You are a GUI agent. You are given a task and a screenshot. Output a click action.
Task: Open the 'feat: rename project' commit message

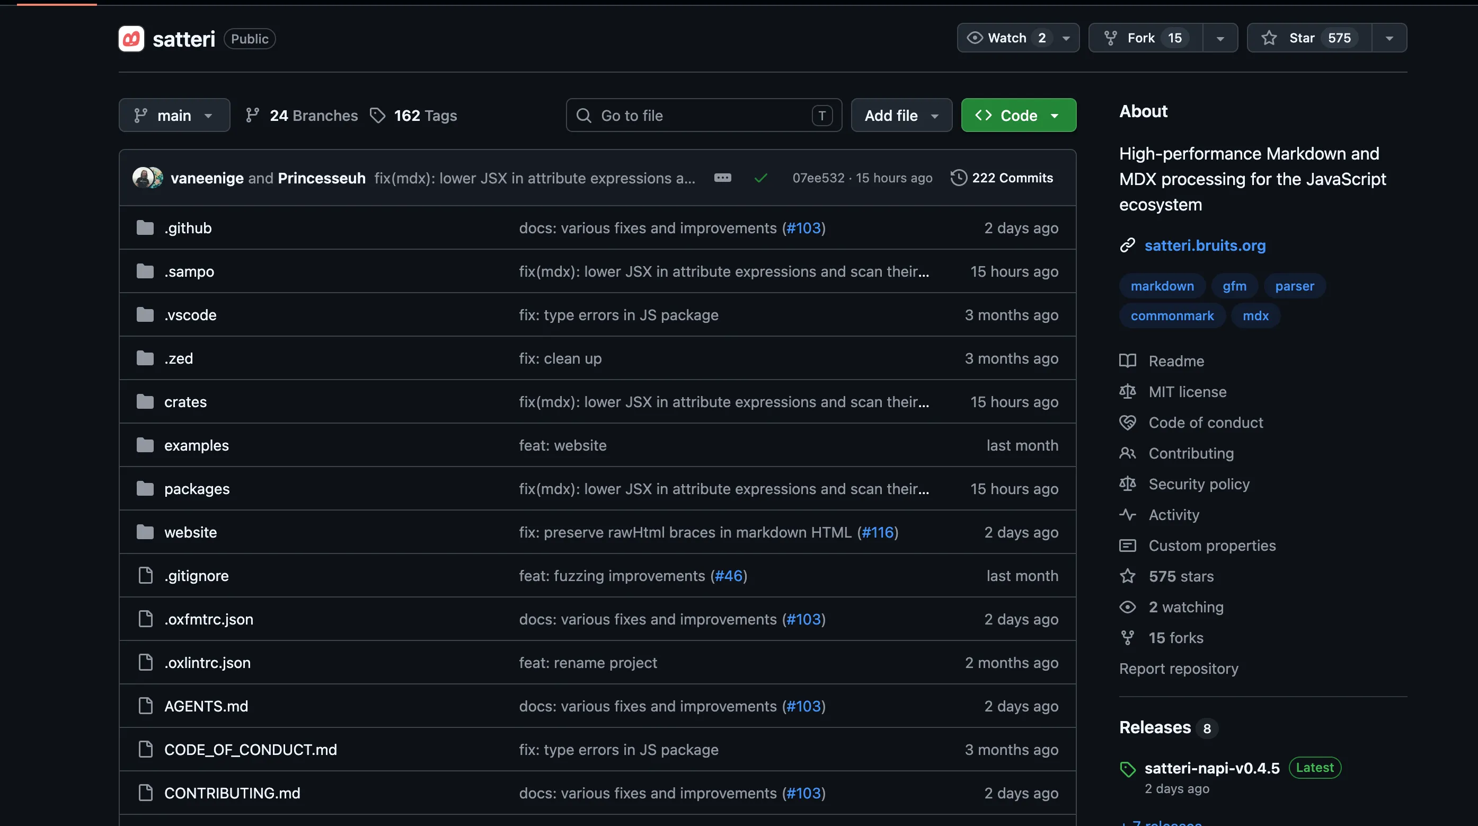588,662
